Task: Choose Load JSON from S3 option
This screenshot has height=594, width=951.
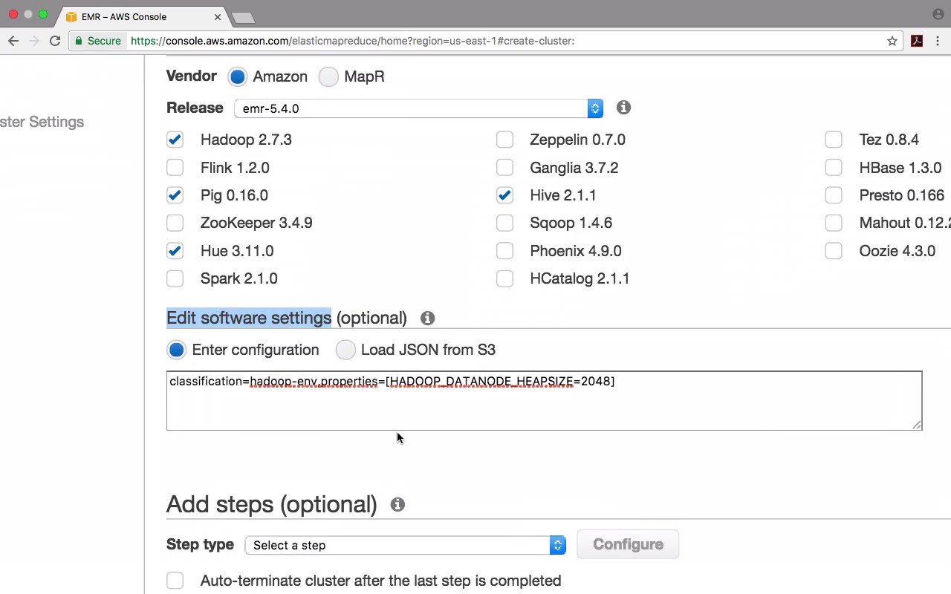Action: tap(345, 350)
